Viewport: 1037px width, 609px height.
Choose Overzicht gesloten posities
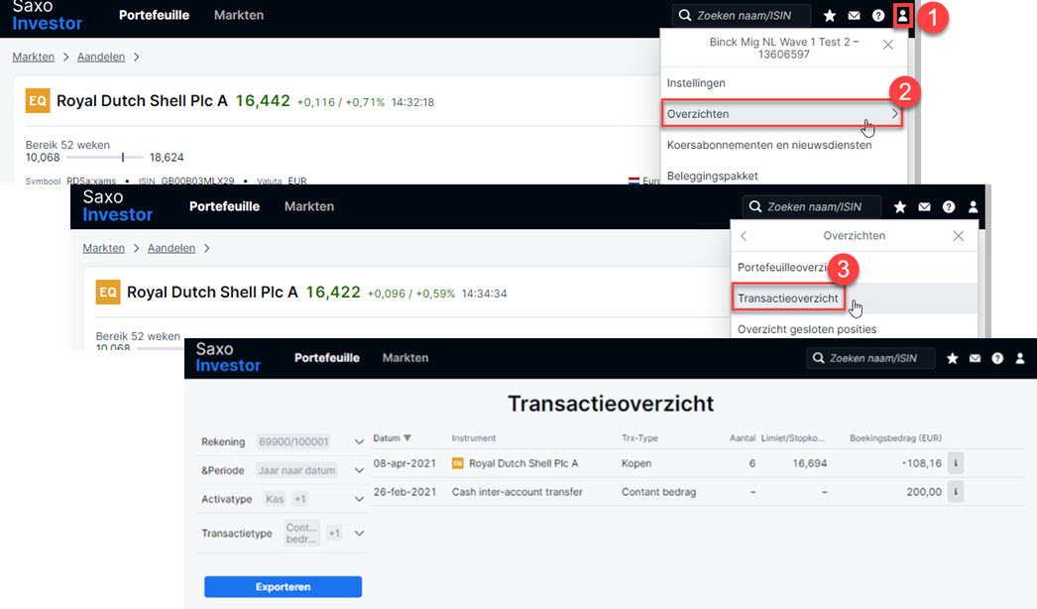807,329
